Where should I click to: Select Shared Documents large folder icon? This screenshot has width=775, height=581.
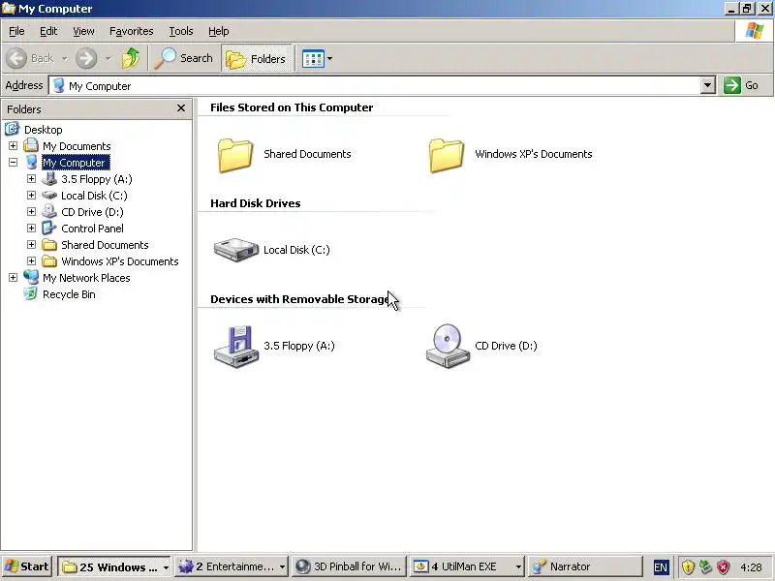(235, 155)
